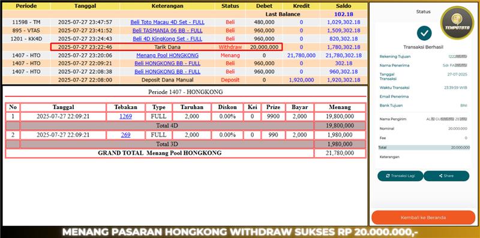Click the Total 4D row label
The height and width of the screenshot is (238, 480).
tap(167, 126)
